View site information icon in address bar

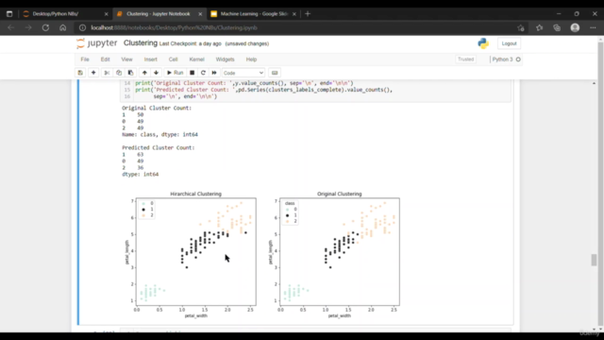coord(82,27)
